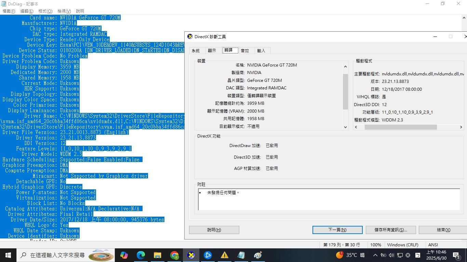Viewport: 467px width, 262px height.
Task: Click the blue round app icon beside DxDiag
Action: tap(208, 255)
